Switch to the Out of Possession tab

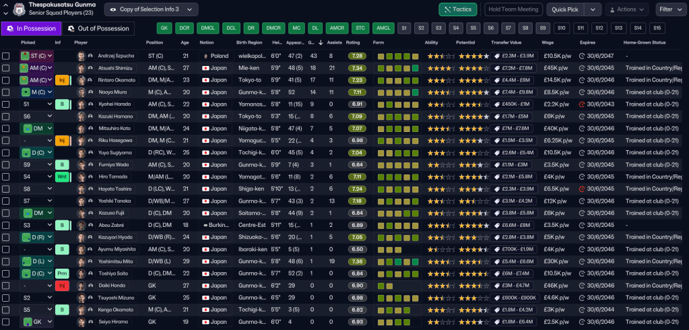click(x=98, y=28)
